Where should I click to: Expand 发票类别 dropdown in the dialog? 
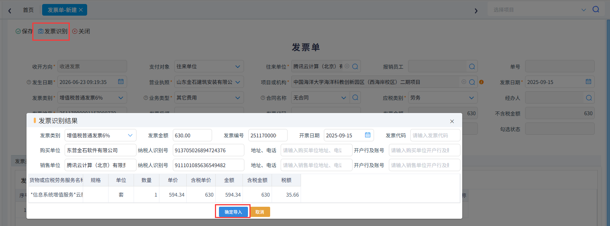pyautogui.click(x=130, y=136)
